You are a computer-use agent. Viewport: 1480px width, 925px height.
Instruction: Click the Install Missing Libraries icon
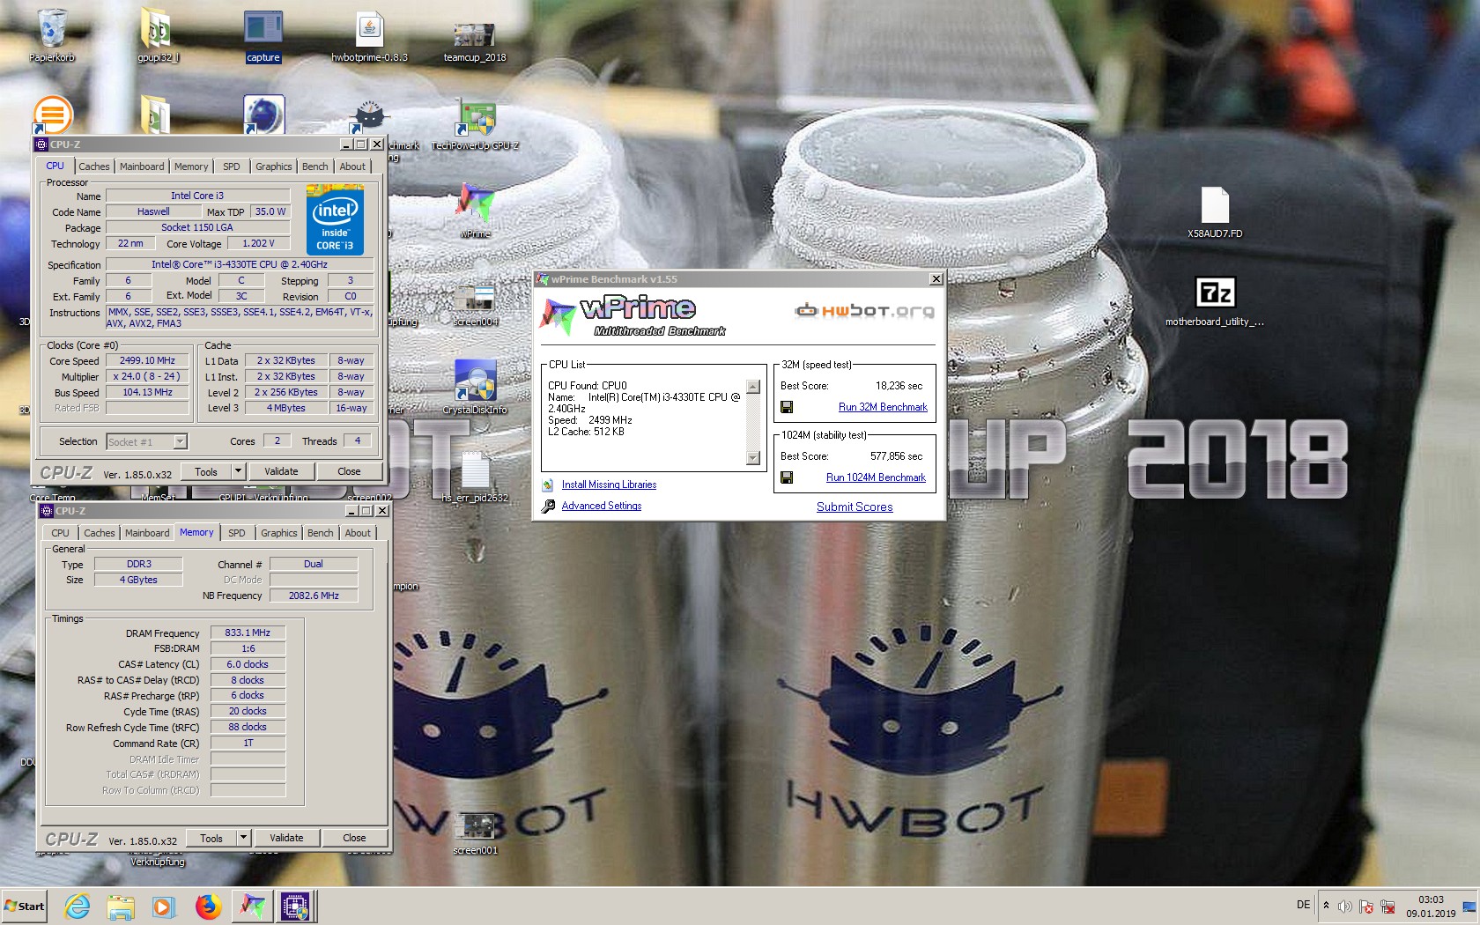tap(548, 485)
